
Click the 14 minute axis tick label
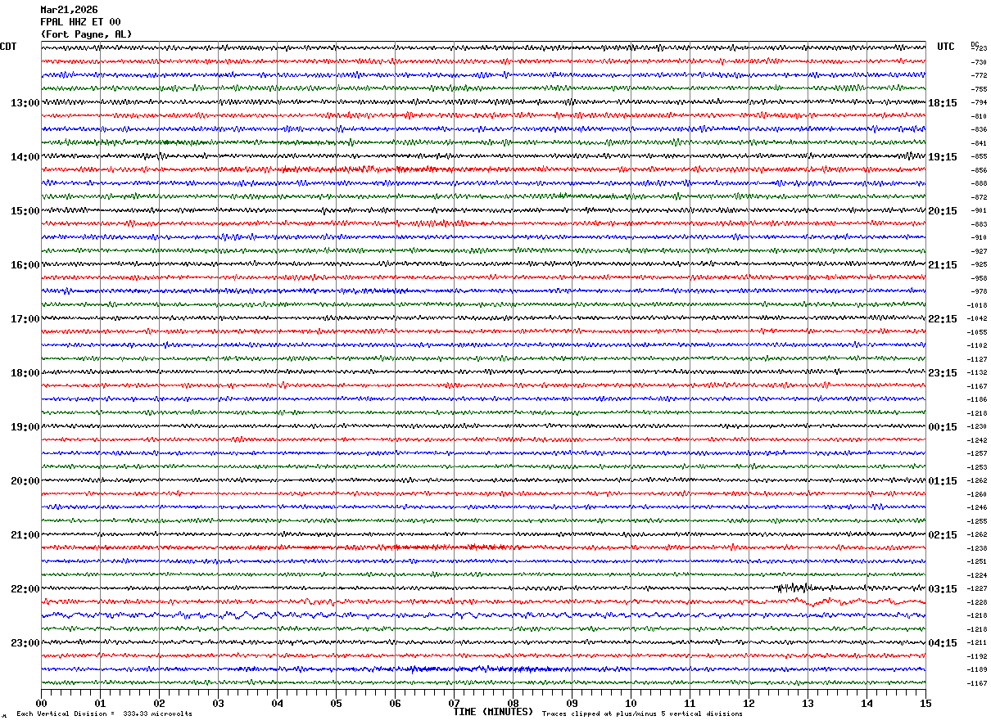867,704
